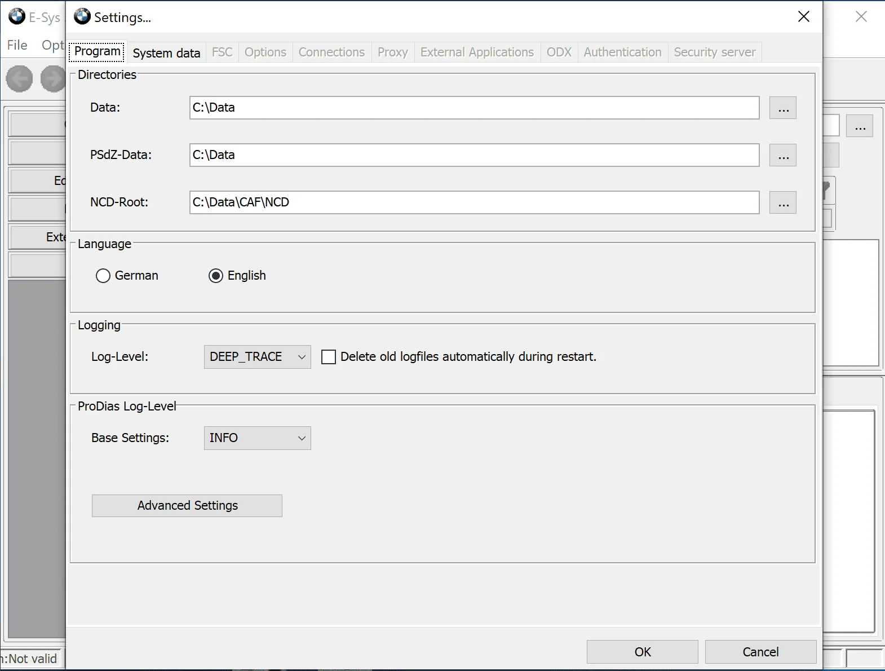Click the Advanced Settings button
Viewport: 885px width, 671px height.
point(187,506)
